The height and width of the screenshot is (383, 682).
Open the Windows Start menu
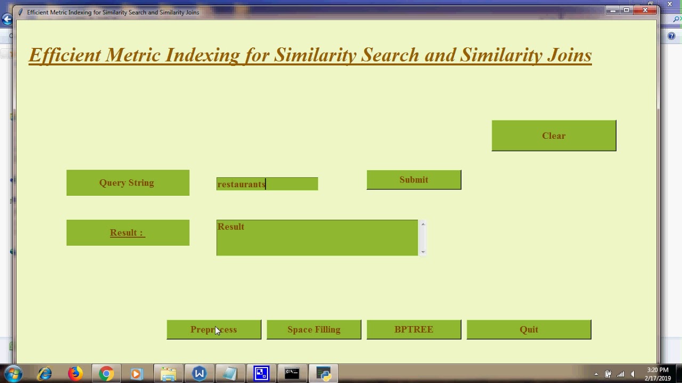(13, 373)
